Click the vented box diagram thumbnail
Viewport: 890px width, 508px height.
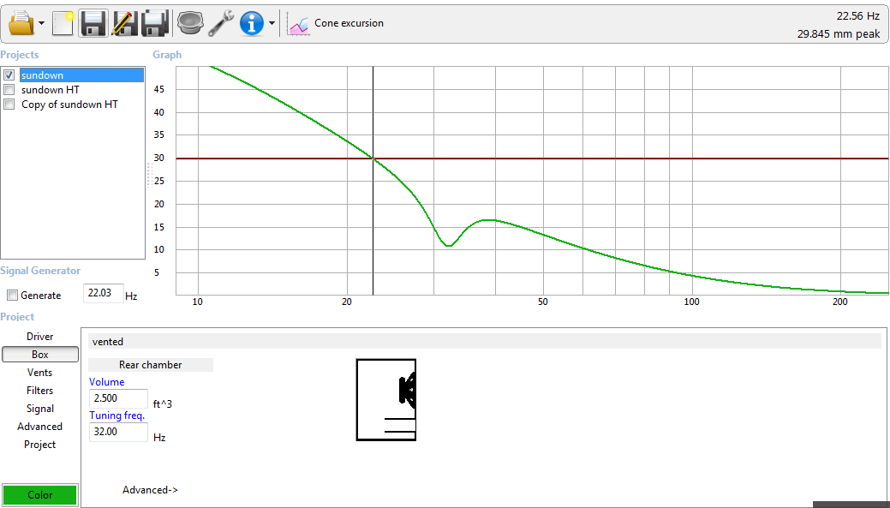click(x=386, y=399)
